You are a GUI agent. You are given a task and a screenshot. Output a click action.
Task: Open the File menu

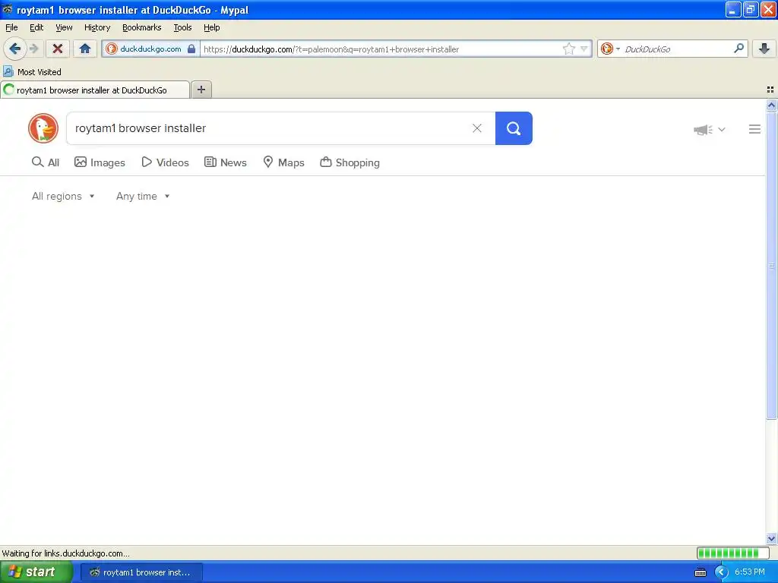(x=11, y=27)
